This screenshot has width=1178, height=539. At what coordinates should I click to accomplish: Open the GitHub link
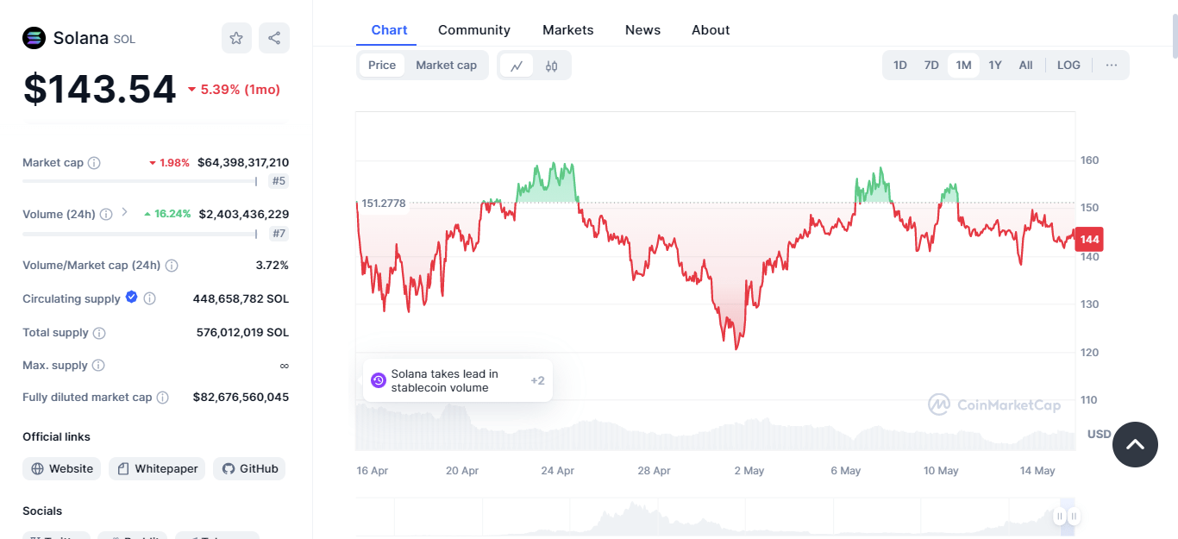pos(249,469)
